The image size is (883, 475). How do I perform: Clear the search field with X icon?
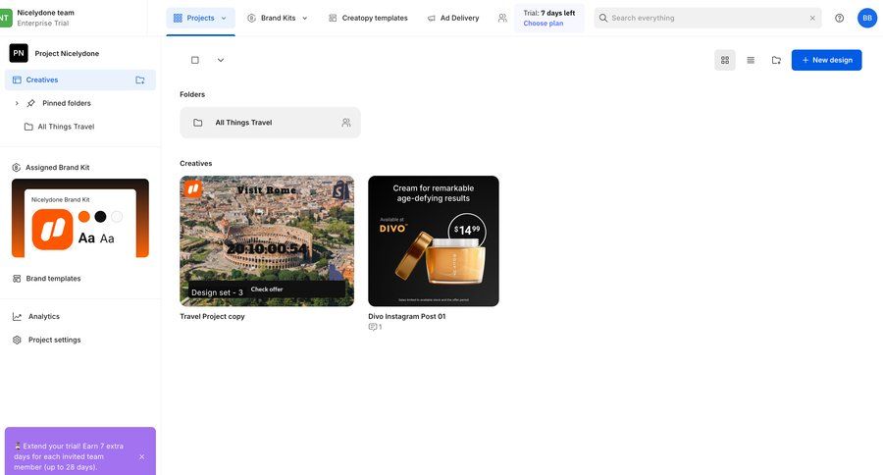812,18
